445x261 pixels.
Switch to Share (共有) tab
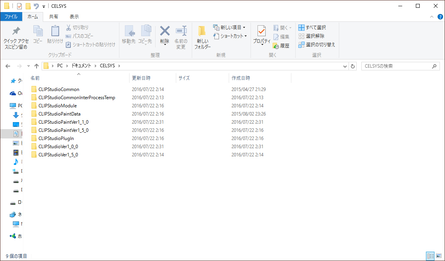click(x=54, y=17)
